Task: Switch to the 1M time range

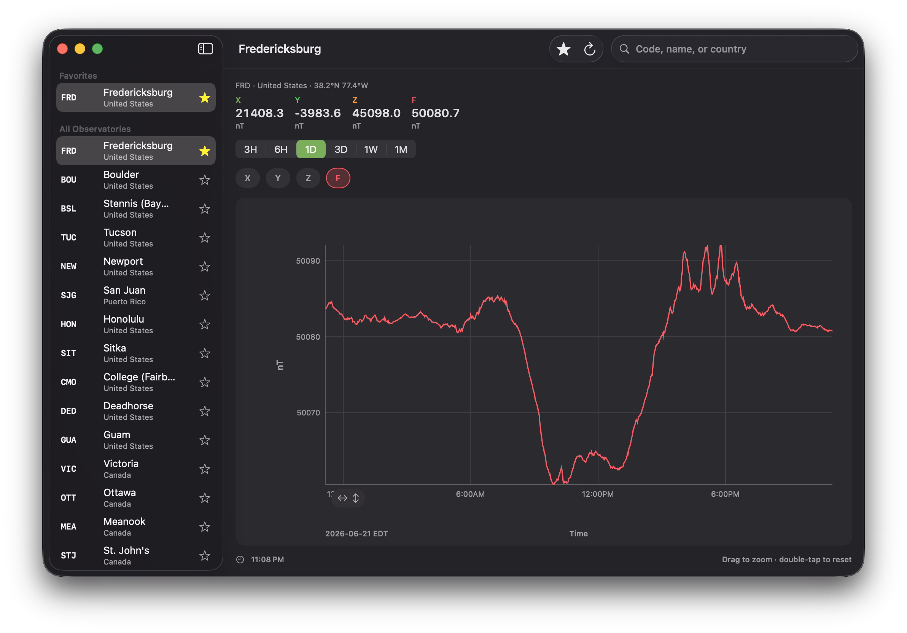Action: [401, 149]
